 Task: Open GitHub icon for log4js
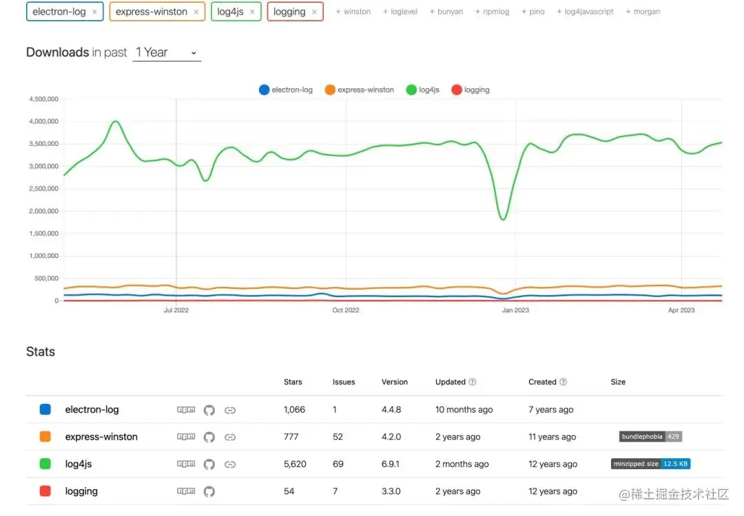[209, 464]
